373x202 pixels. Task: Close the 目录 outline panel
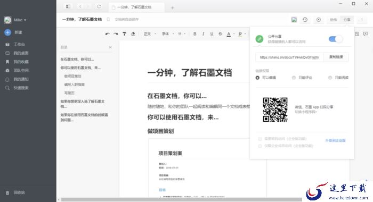(x=110, y=47)
